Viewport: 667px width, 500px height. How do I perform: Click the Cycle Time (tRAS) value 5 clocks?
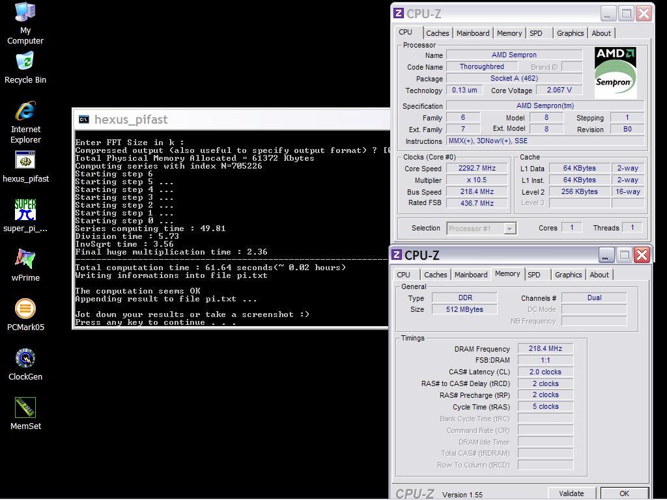point(545,406)
